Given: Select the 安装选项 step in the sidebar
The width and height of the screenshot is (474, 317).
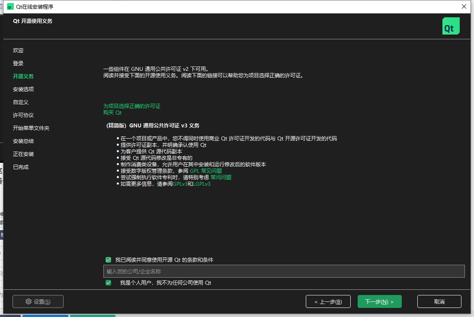Looking at the screenshot, I should 23,89.
